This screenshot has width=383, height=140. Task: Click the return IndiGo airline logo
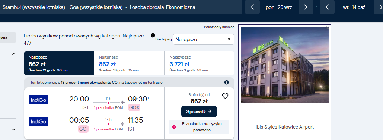coord(38,121)
